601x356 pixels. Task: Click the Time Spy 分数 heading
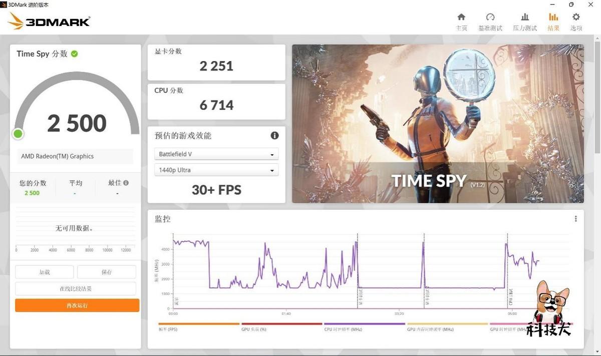(x=42, y=54)
